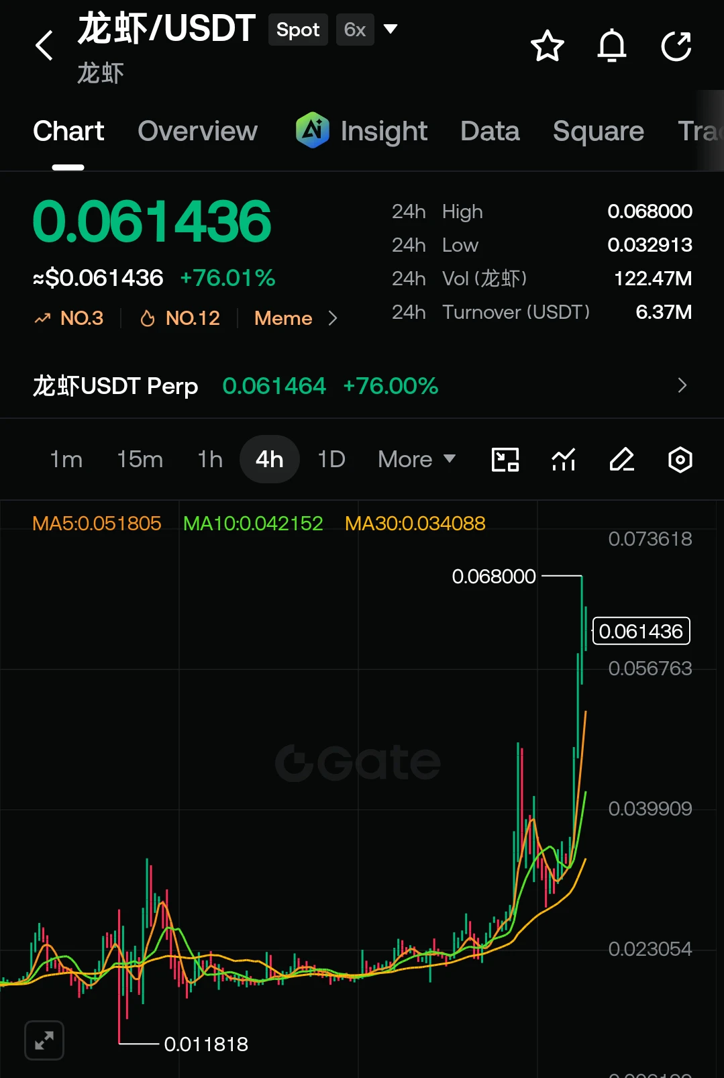Tap the hot NO.12 flame rank
This screenshot has width=724, height=1078.
pyautogui.click(x=180, y=318)
